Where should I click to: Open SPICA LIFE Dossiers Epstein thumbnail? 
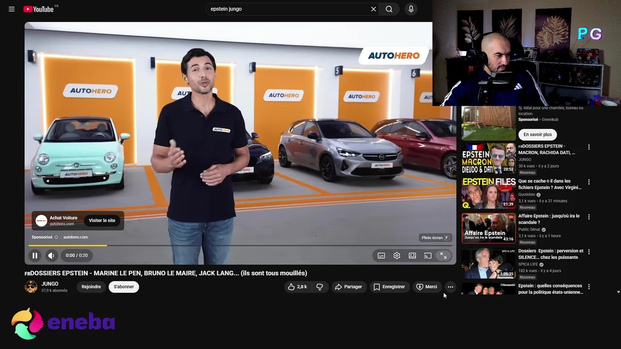coord(489,263)
